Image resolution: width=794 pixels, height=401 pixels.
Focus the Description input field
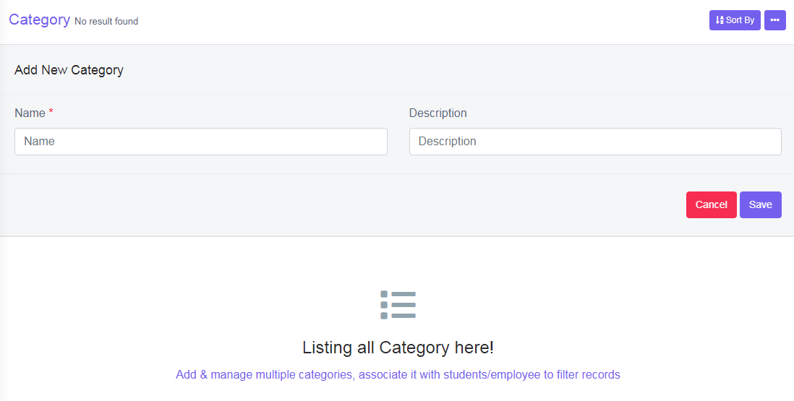click(595, 142)
